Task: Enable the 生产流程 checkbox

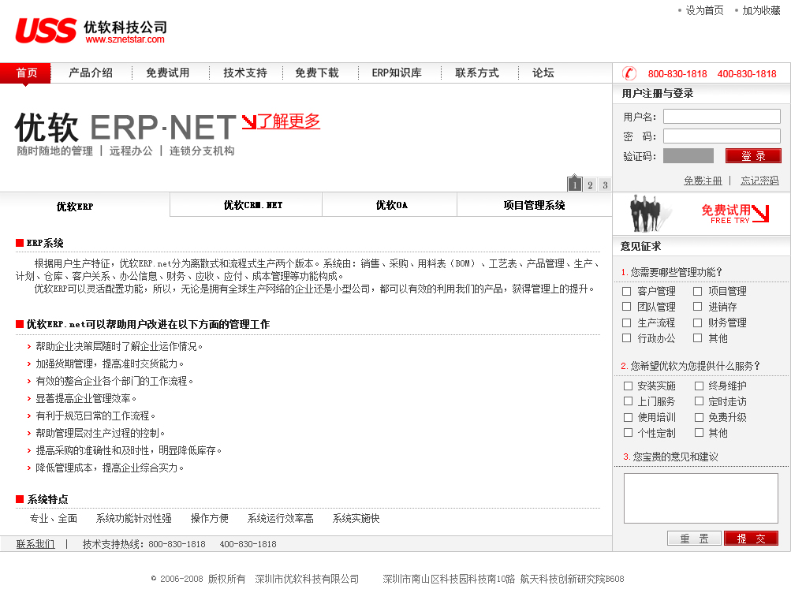Action: point(626,323)
